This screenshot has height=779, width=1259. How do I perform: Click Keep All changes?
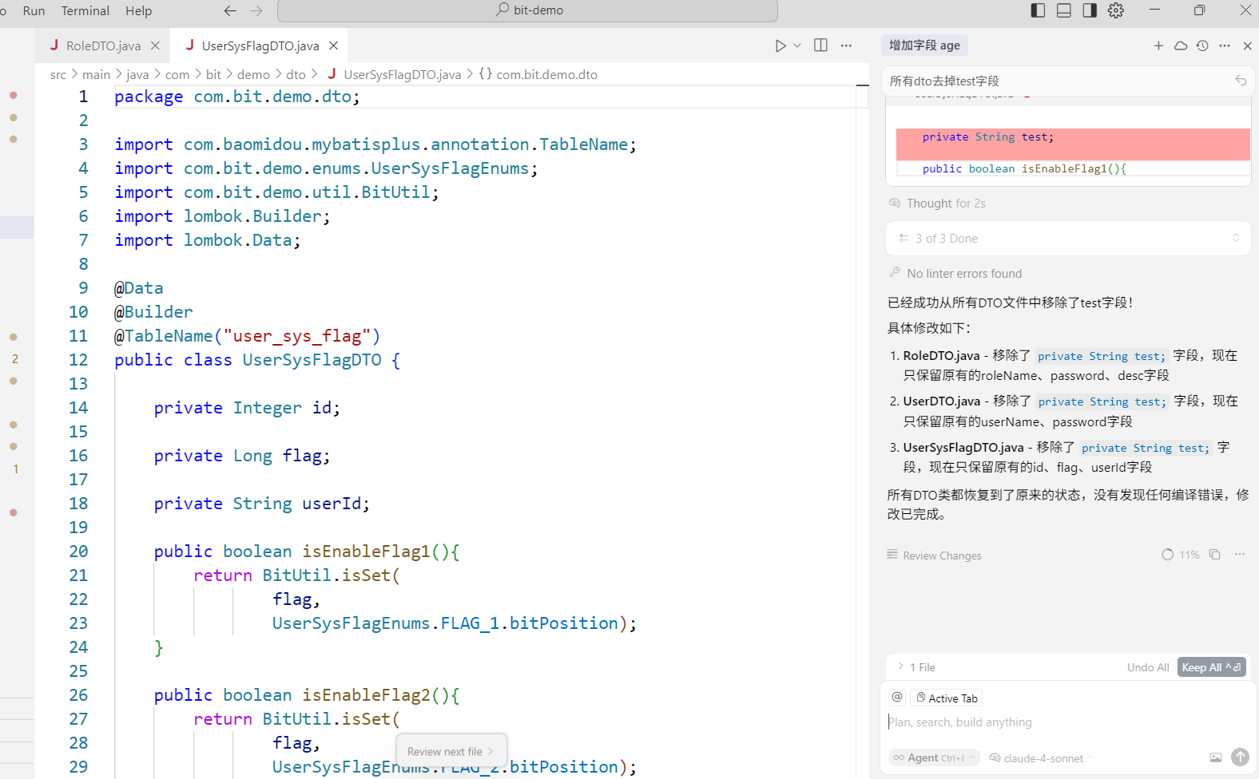tap(1211, 667)
